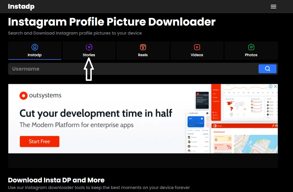The width and height of the screenshot is (293, 192).
Task: Open the hamburger menu icon
Action: (x=274, y=7)
